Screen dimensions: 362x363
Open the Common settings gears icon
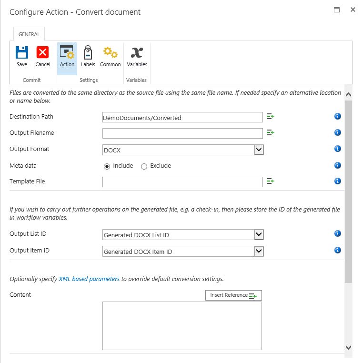110,53
